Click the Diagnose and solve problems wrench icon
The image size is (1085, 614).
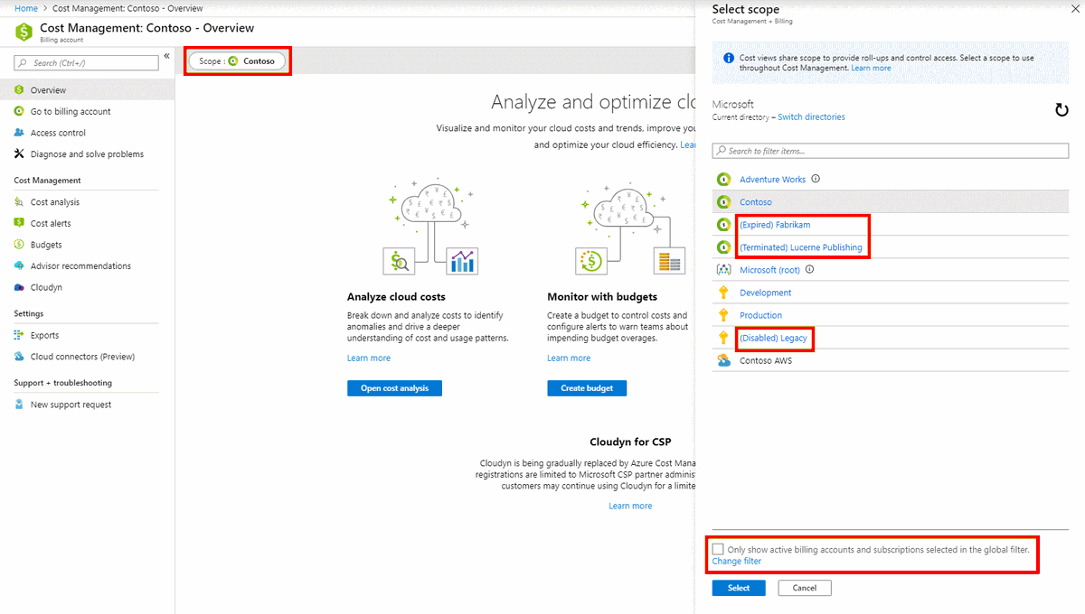click(x=20, y=153)
